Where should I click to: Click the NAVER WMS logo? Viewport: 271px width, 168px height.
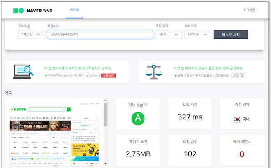click(32, 11)
